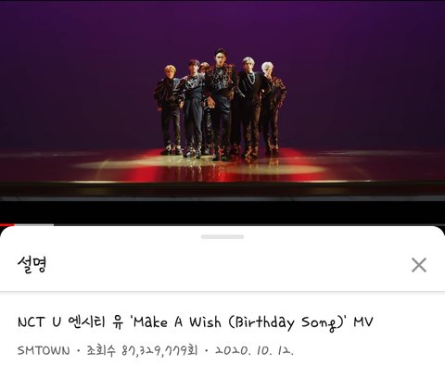Tap the 설명 panel heading

tap(32, 264)
